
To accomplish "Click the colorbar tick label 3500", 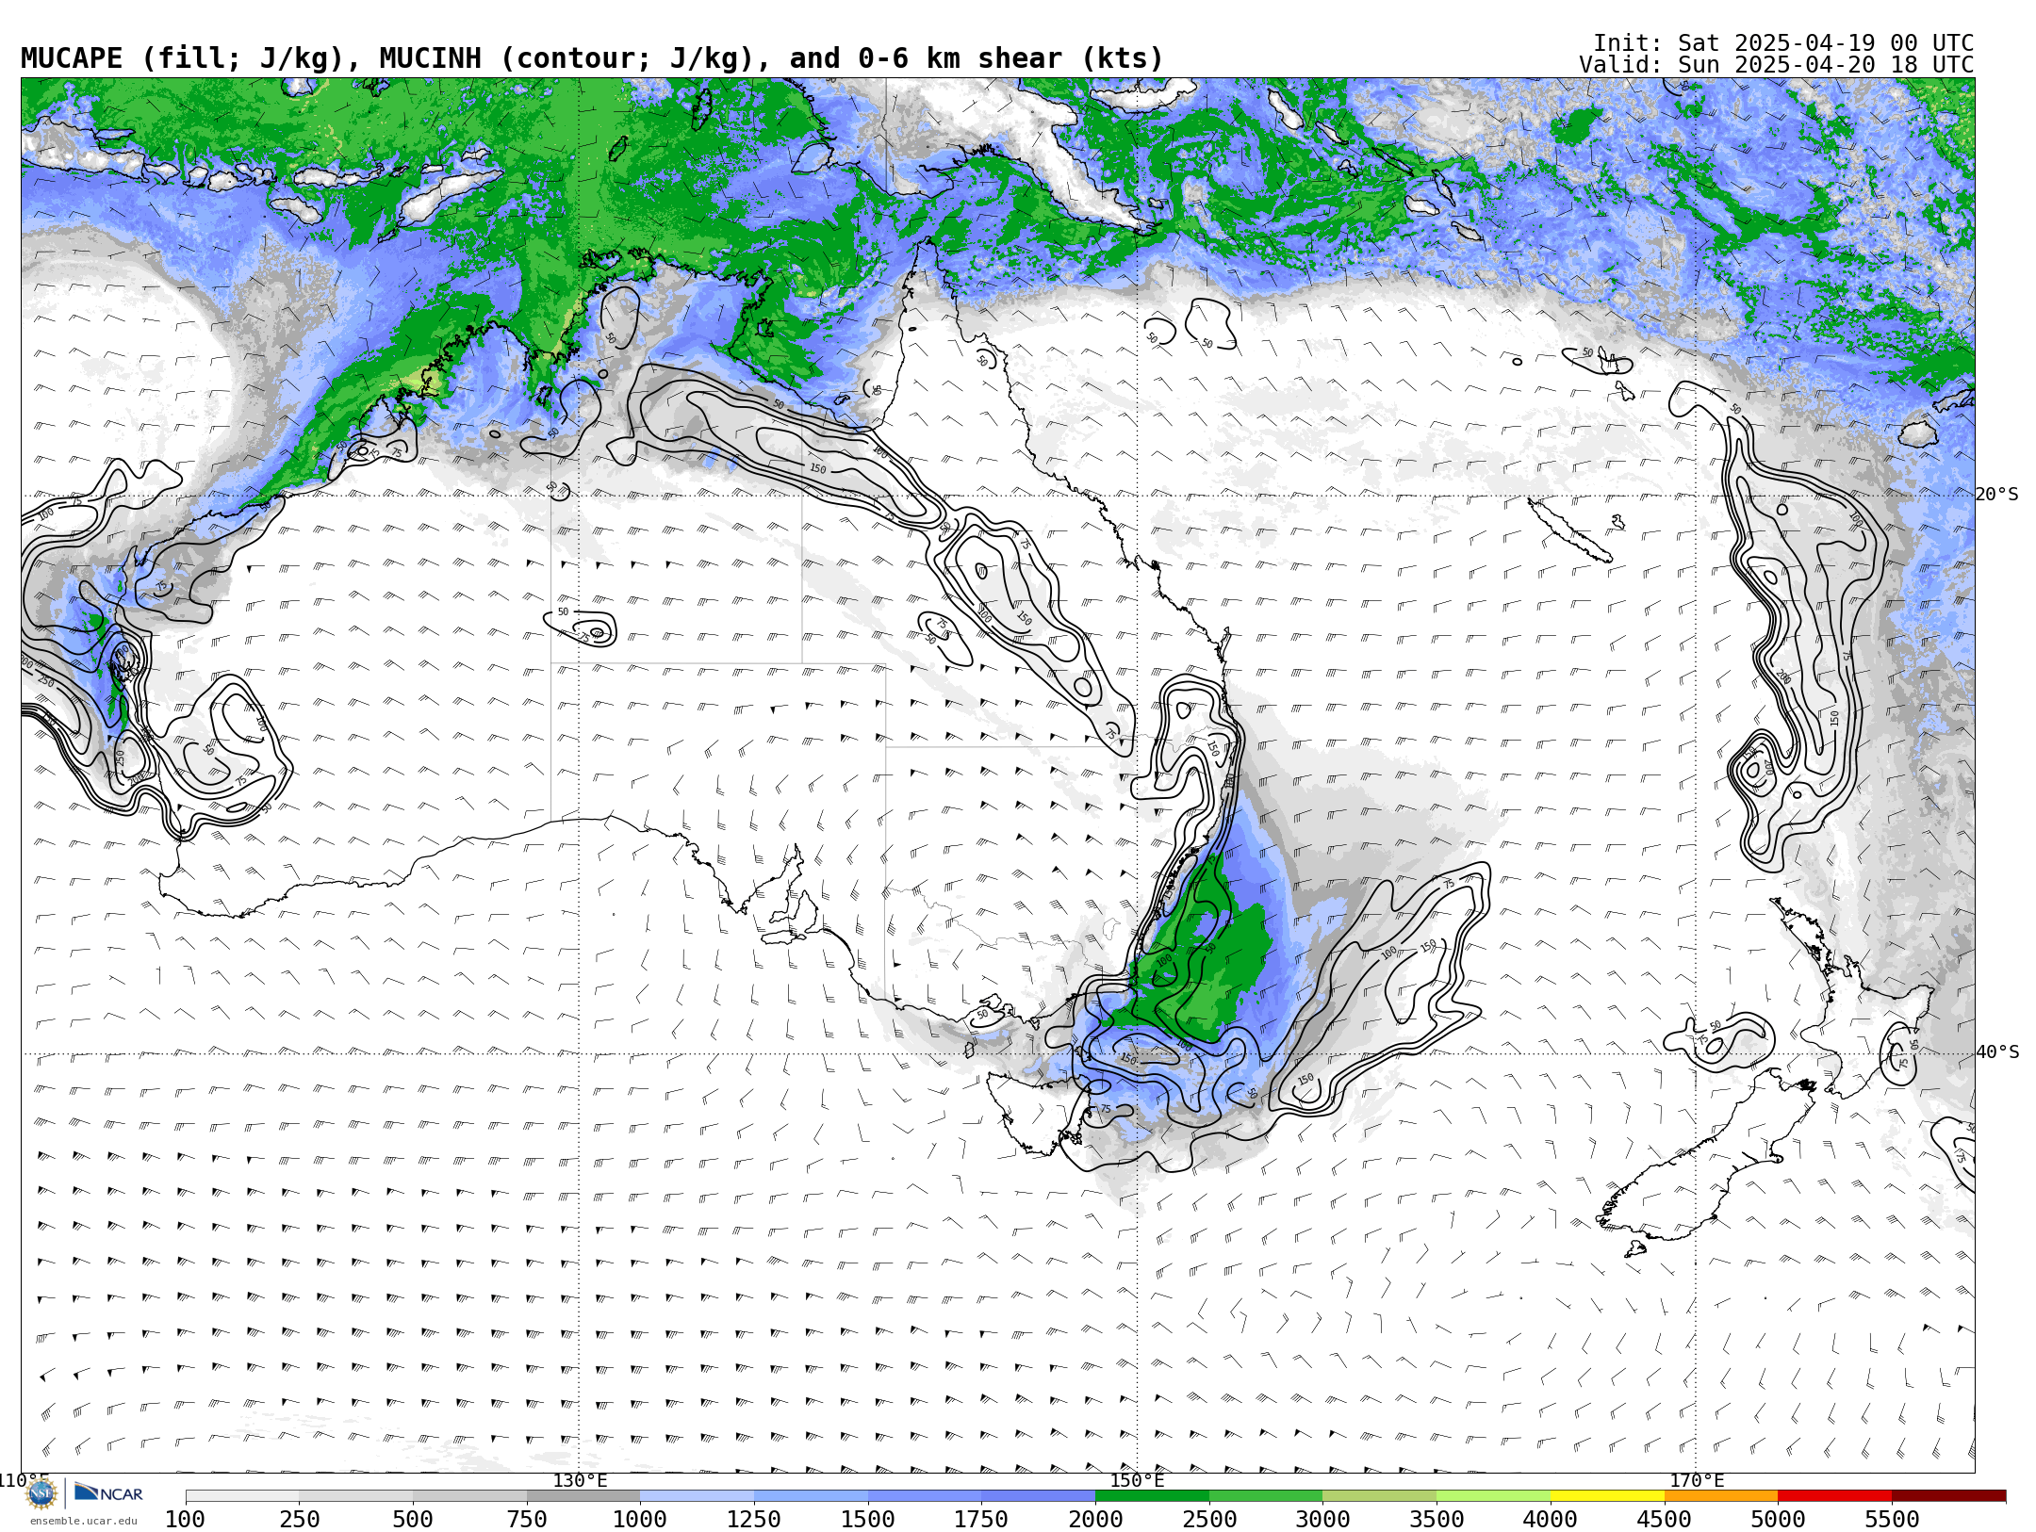I will tap(1437, 1519).
